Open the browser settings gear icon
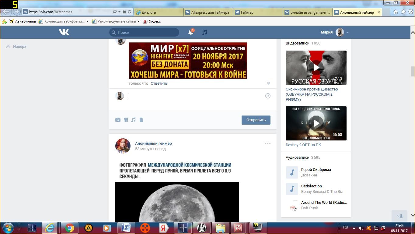This screenshot has width=415, height=234. [410, 12]
